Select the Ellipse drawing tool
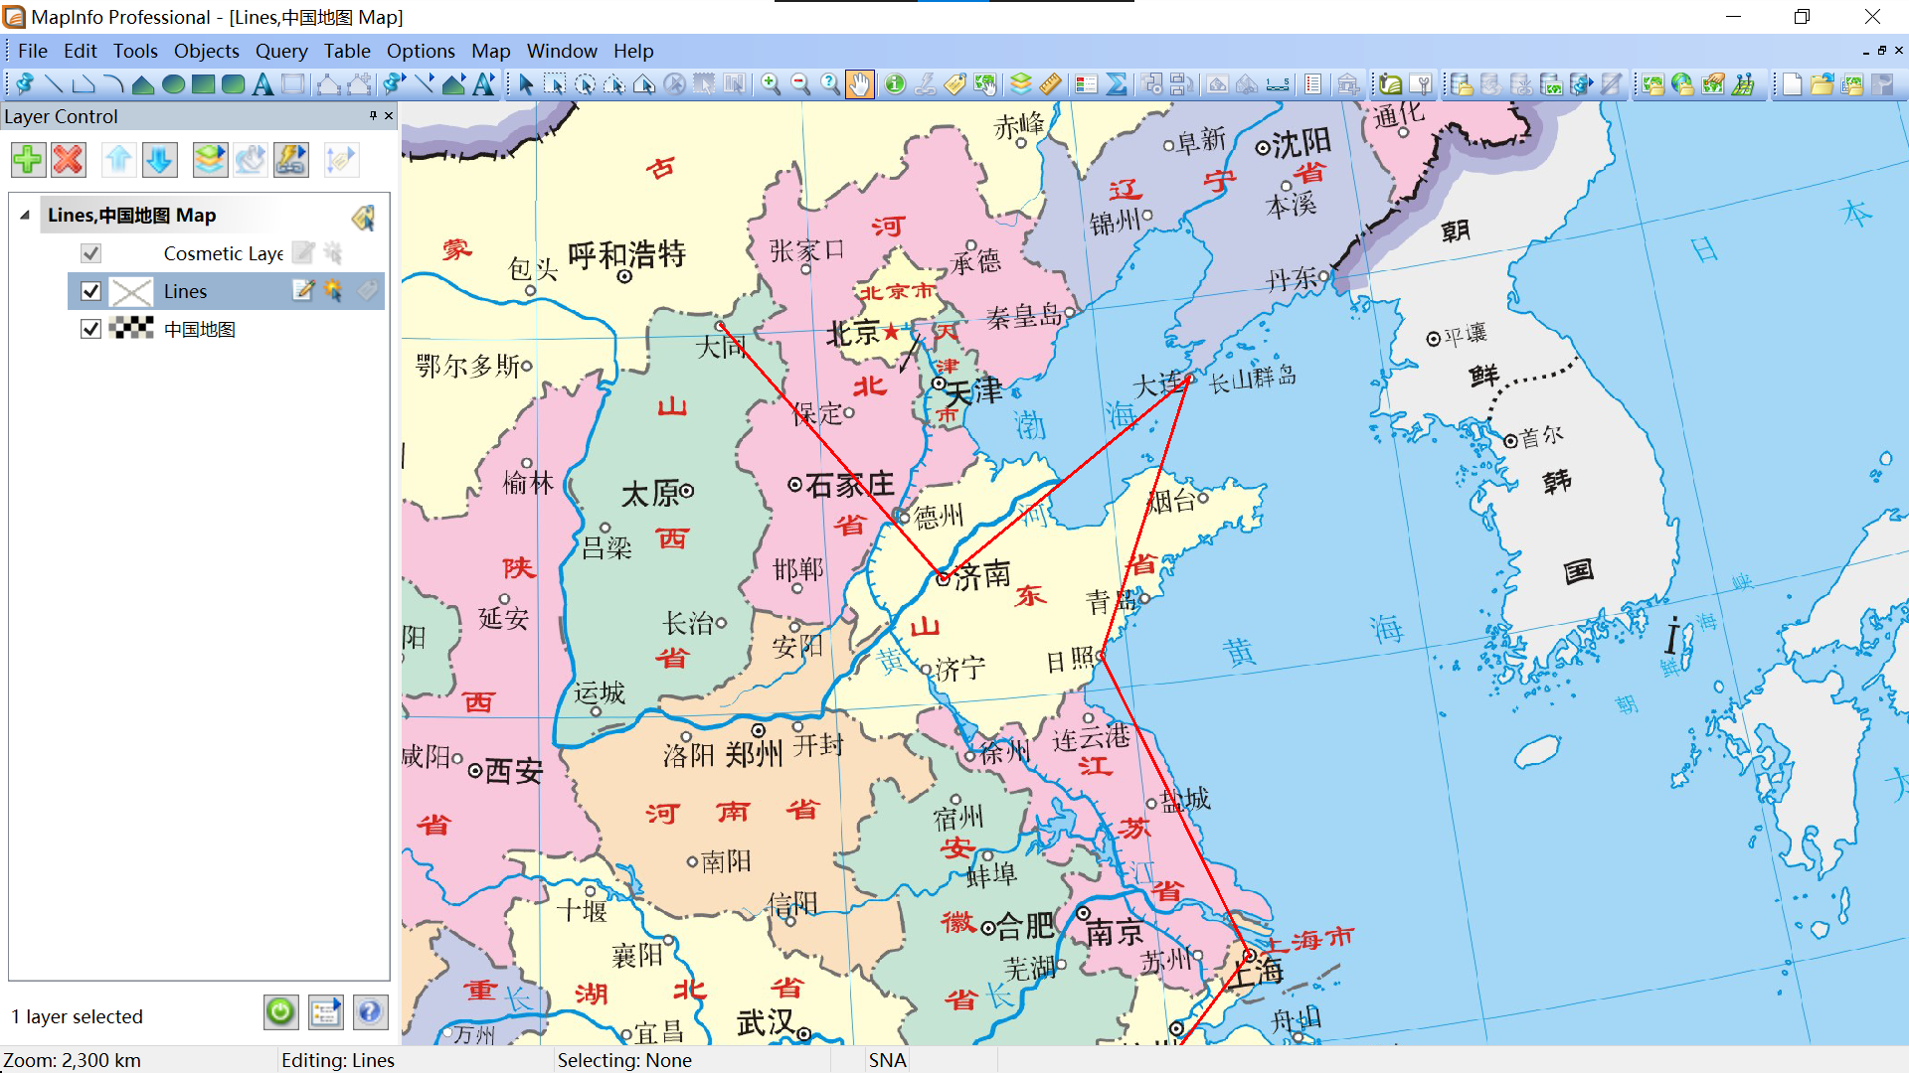The width and height of the screenshot is (1909, 1073). click(x=173, y=84)
